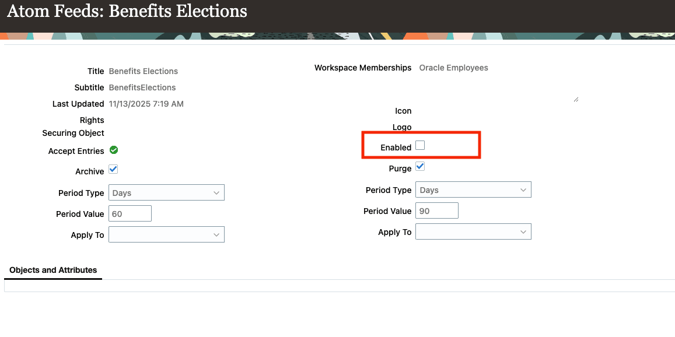Enable the Enabled checkbox inside the red highlight
Screen dimensions: 675x337
tap(420, 145)
